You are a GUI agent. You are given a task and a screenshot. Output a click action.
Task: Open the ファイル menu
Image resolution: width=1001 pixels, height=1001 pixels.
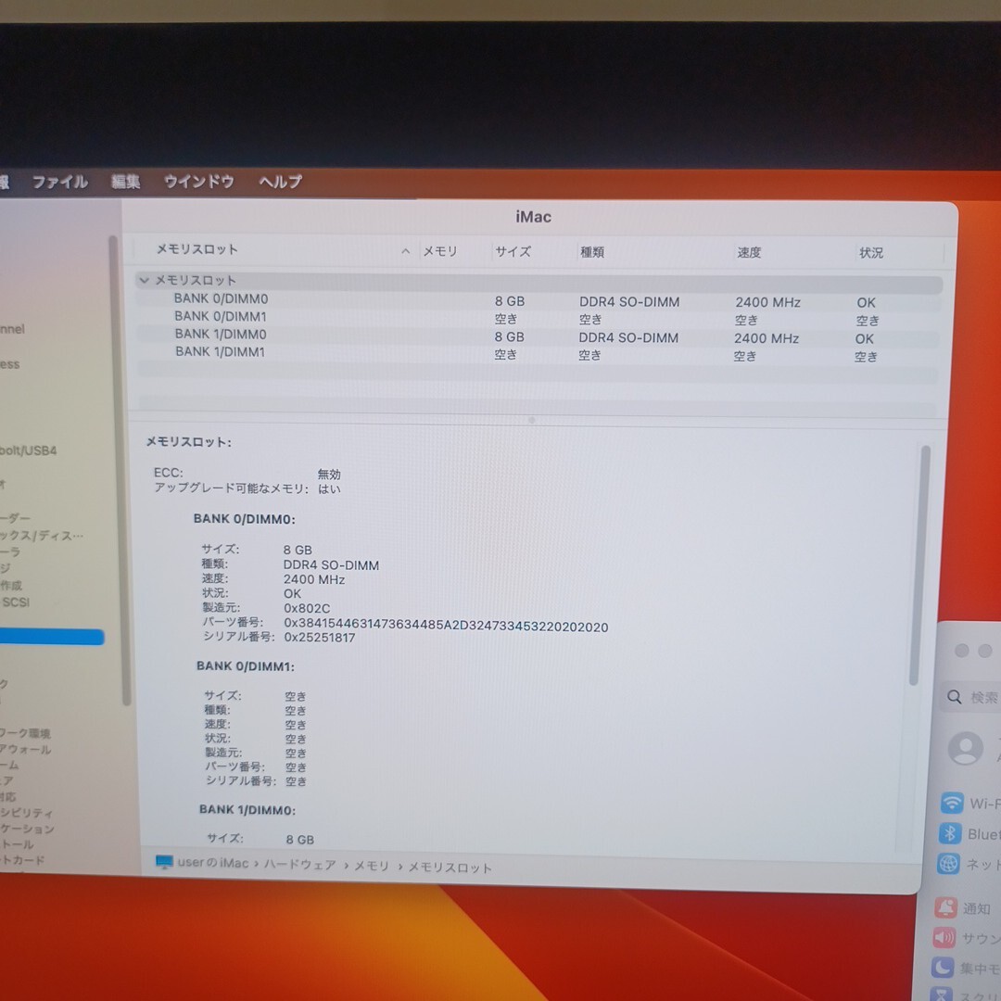coord(60,182)
